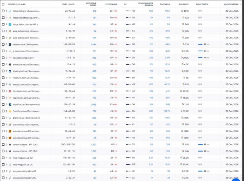Open backlinks 3.9M for tsk.ua
Image resolution: width=244 pixels, height=181 pixels.
click(x=167, y=58)
